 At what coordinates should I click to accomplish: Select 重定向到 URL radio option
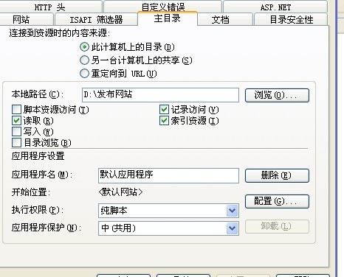point(84,74)
